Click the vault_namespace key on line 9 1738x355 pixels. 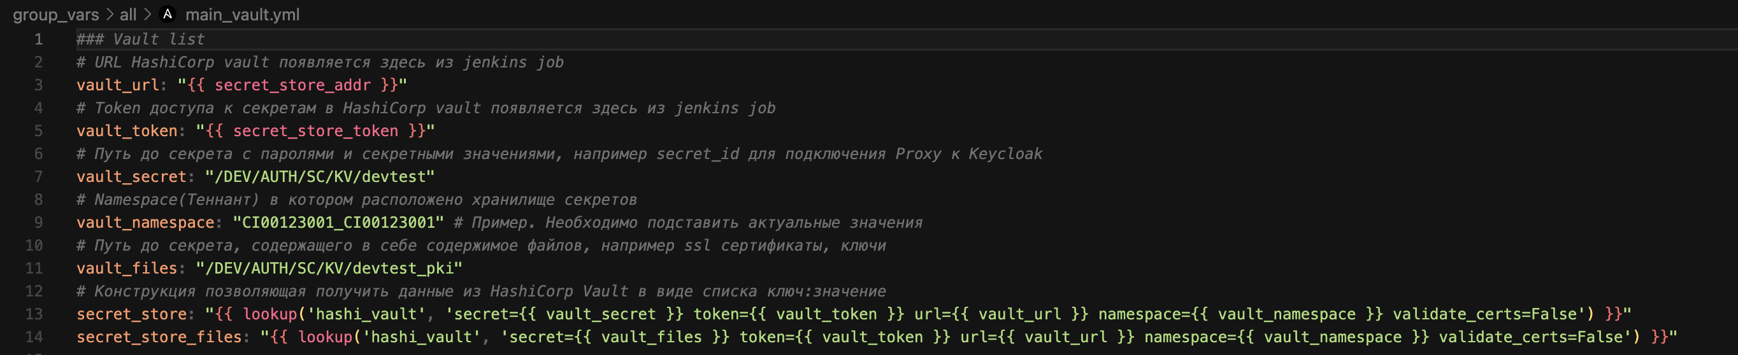145,222
